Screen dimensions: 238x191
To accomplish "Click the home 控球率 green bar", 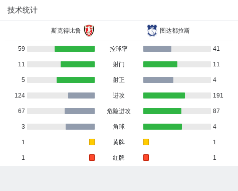I will (75, 49).
